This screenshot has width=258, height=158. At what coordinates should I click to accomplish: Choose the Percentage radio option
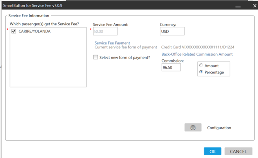[201, 72]
